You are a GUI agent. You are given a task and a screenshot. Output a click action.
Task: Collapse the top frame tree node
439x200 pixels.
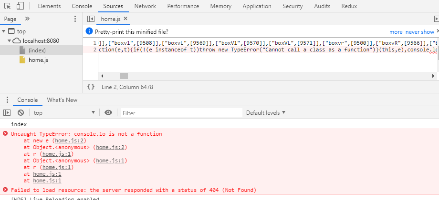point(4,31)
